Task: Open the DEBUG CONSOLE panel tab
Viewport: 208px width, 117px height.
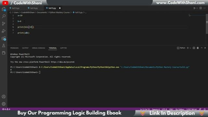Action: (39, 48)
